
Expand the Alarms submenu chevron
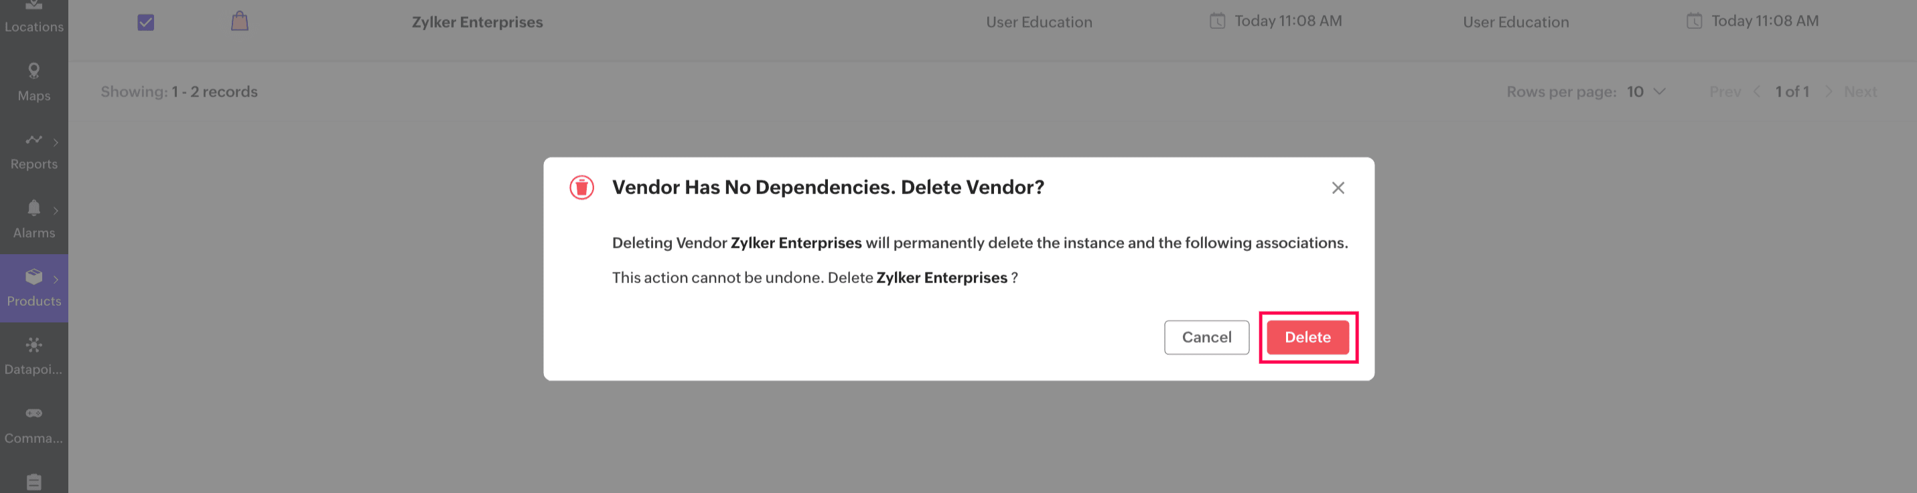56,211
